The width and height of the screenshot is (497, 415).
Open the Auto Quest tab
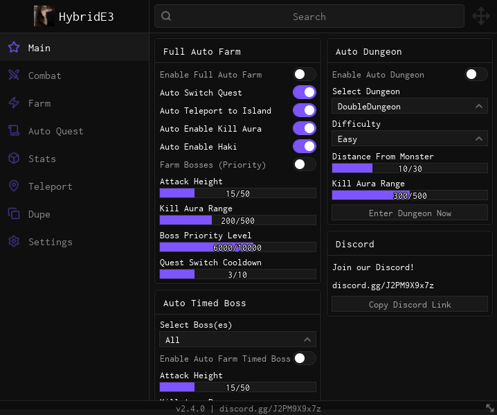click(x=75, y=131)
